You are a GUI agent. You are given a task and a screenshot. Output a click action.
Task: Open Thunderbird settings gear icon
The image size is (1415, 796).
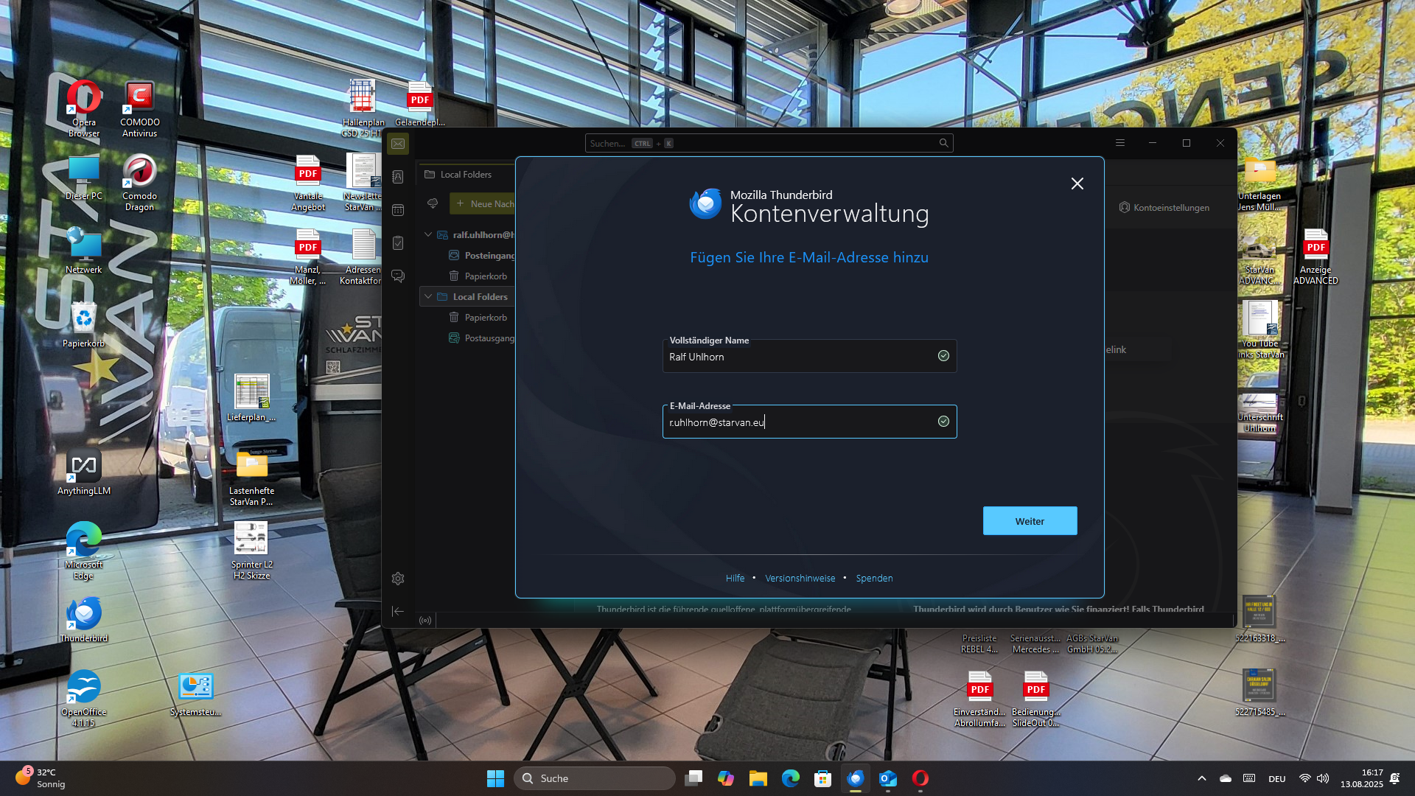[x=398, y=579]
